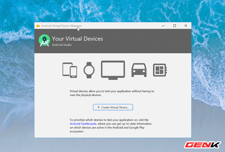
Task: Minimize the Android Virtual Device Manager window
Action: pyautogui.click(x=163, y=26)
